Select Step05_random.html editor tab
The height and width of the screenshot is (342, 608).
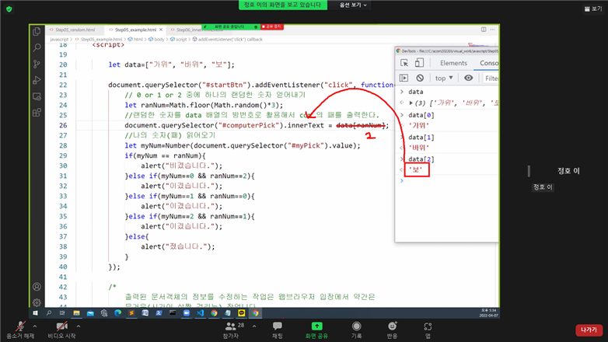pos(75,30)
